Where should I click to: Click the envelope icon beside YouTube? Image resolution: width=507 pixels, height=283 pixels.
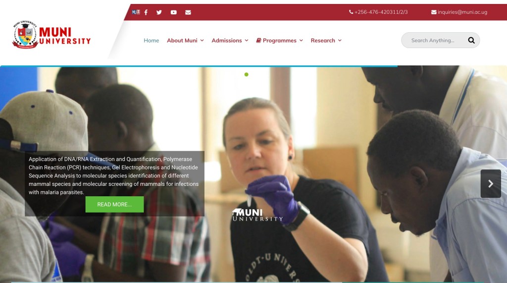[x=188, y=12]
